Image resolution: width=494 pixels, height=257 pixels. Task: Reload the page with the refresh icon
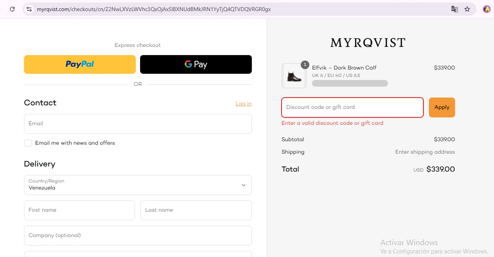coord(12,9)
